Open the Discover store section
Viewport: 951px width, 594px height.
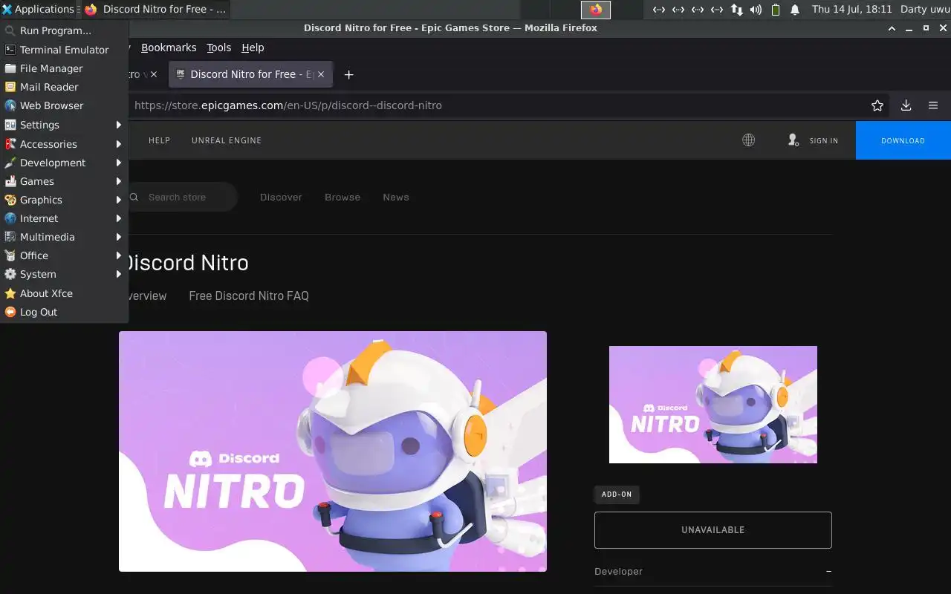pos(281,197)
